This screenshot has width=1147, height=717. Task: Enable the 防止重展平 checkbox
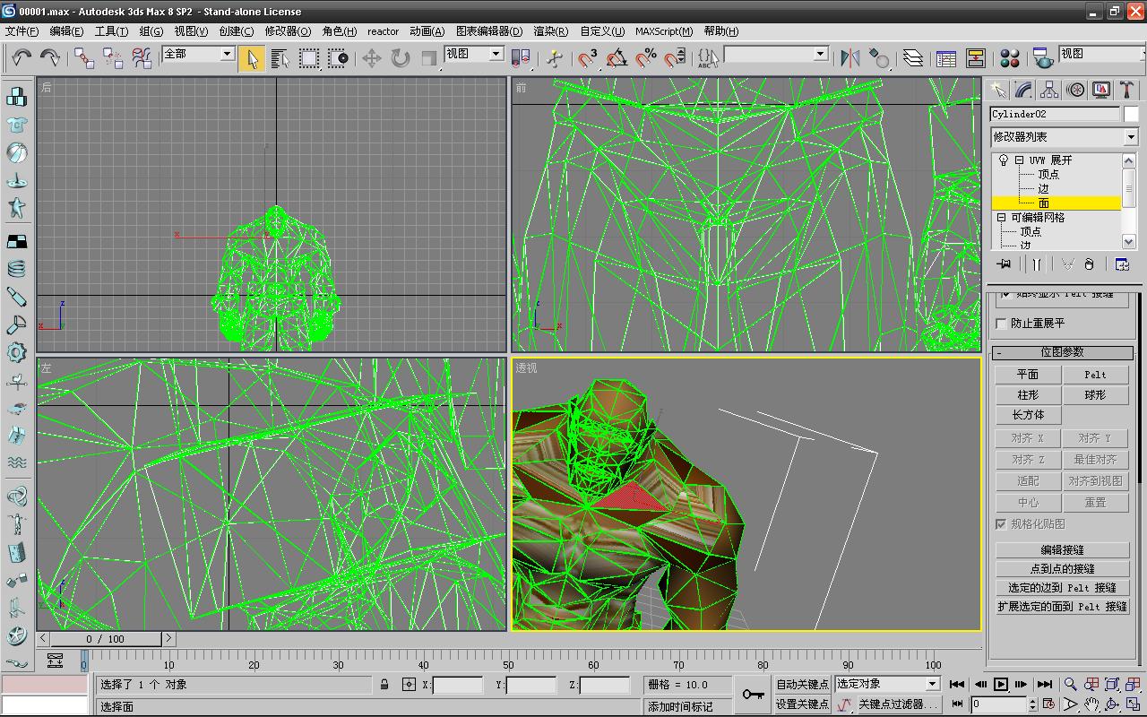coord(1002,324)
